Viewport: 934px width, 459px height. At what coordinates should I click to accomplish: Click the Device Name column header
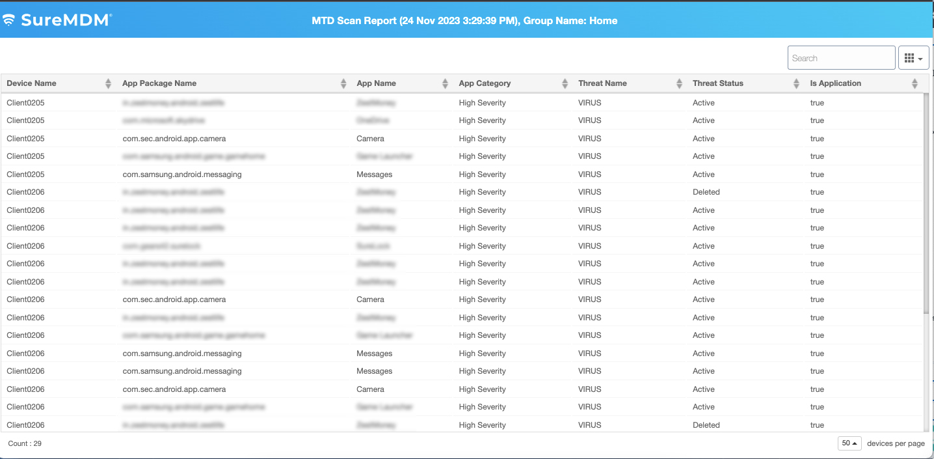(x=32, y=83)
